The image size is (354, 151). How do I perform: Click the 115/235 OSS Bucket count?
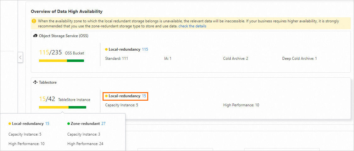(50, 53)
